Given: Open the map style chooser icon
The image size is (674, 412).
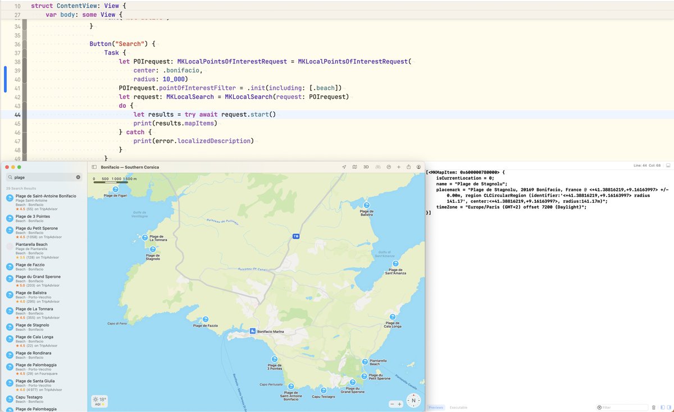Looking at the screenshot, I should [x=355, y=167].
